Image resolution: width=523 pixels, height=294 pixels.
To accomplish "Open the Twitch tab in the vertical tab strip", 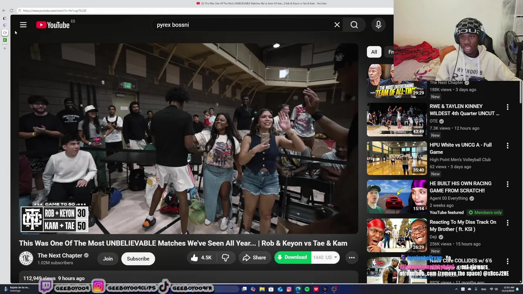I will (5, 25).
